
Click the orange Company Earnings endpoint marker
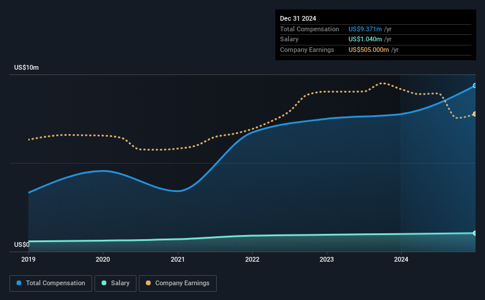474,114
